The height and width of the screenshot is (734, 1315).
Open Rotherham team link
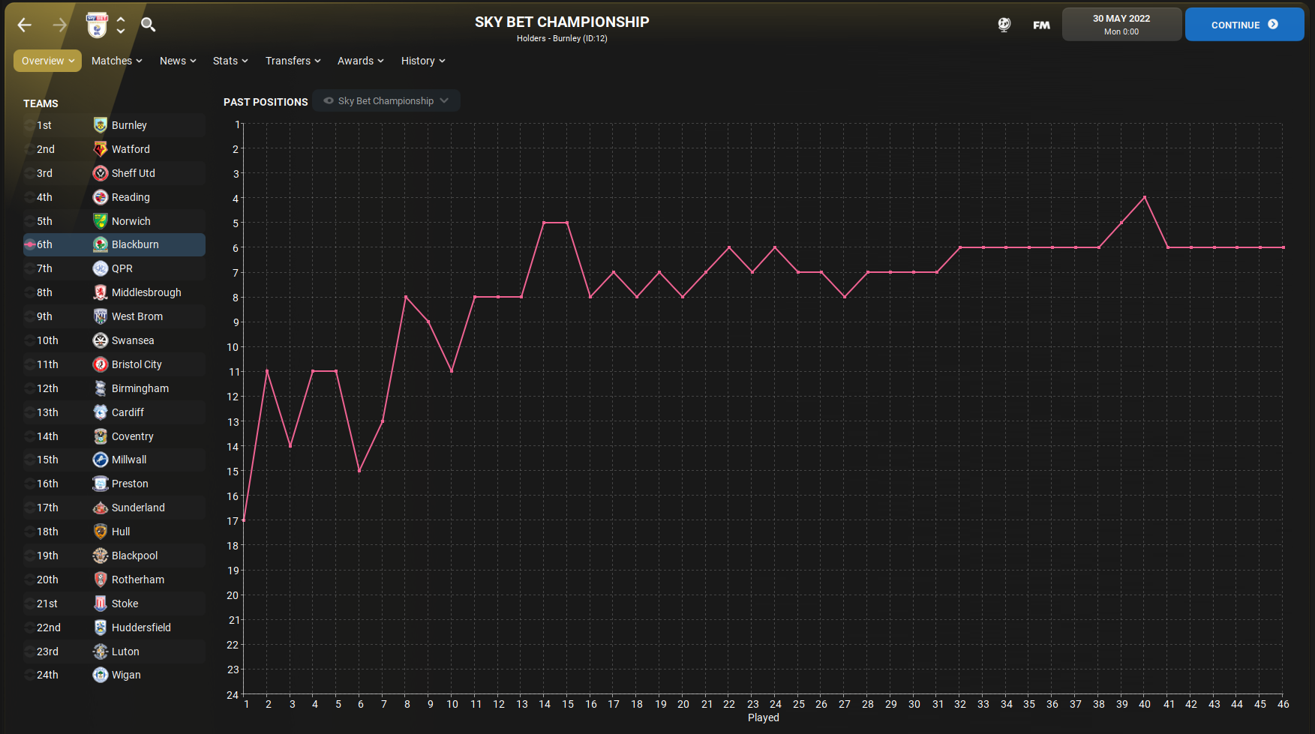click(138, 580)
